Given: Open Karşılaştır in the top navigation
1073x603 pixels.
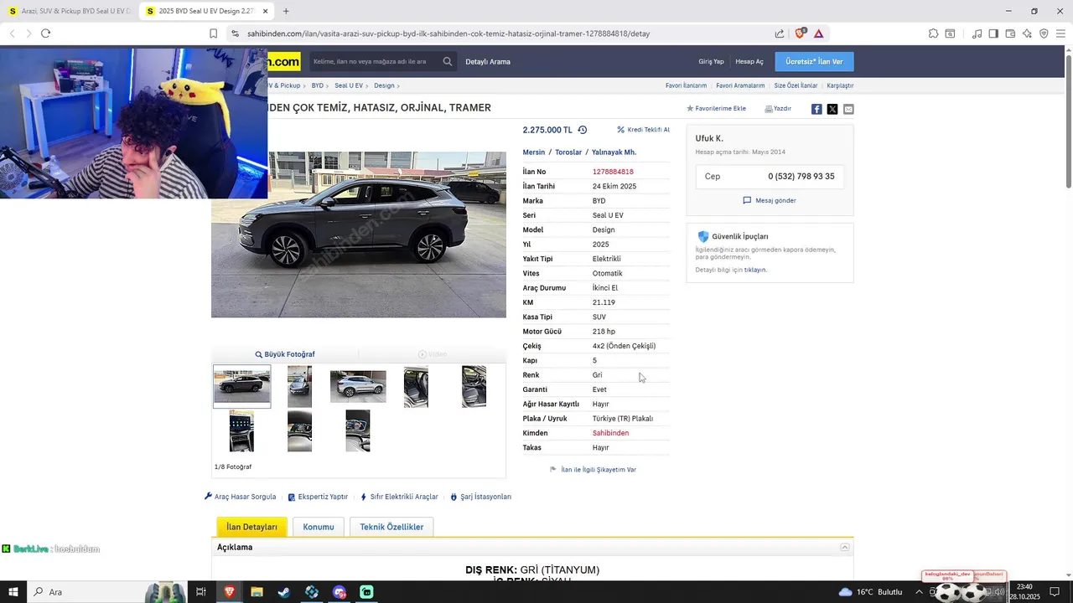Looking at the screenshot, I should click(840, 85).
